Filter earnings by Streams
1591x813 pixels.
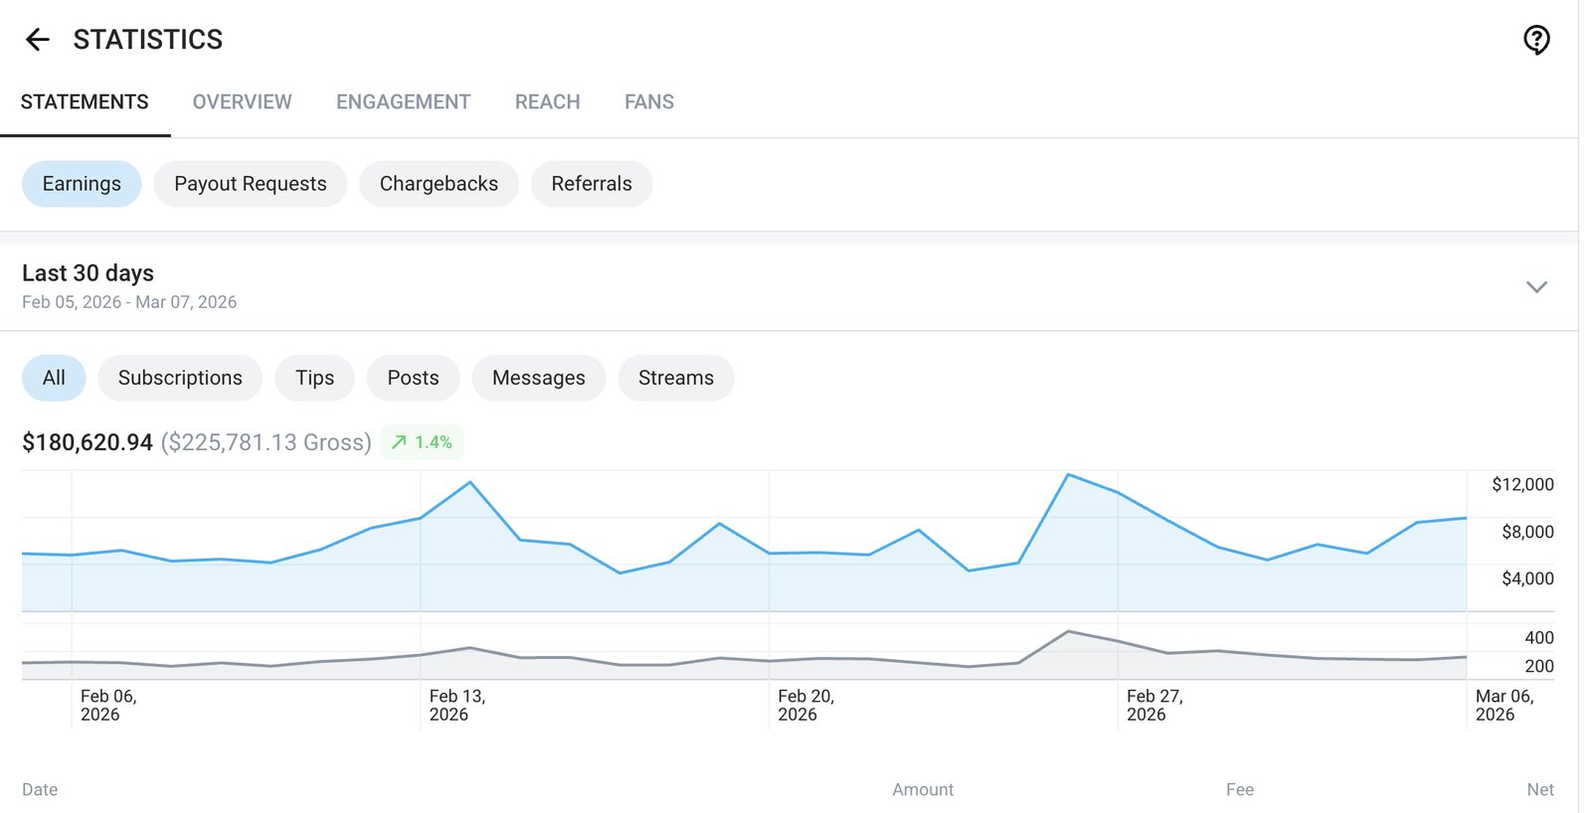(x=675, y=378)
